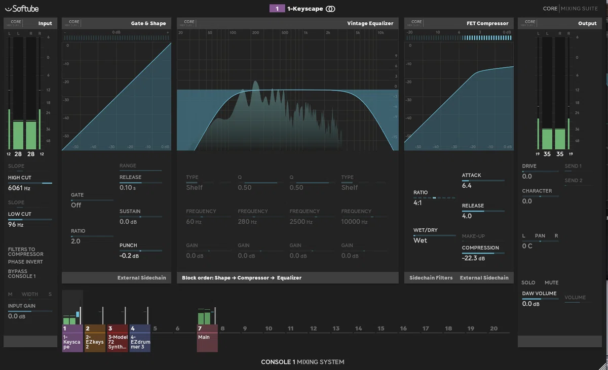Viewport: 608px width, 370px height.
Task: Toggle Bypass Console 1
Action: pyautogui.click(x=22, y=274)
